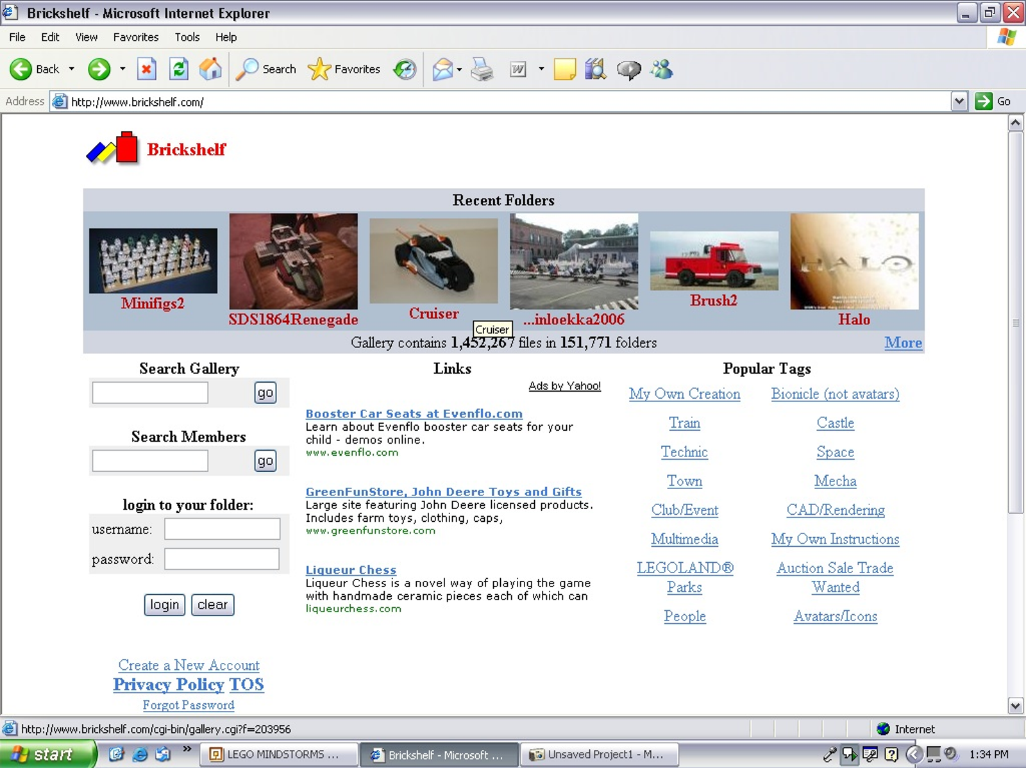Open More recent folders link
This screenshot has width=1026, height=768.
tap(904, 343)
